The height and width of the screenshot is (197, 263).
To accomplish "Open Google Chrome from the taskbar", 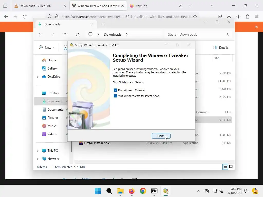I will pyautogui.click(x=143, y=191).
